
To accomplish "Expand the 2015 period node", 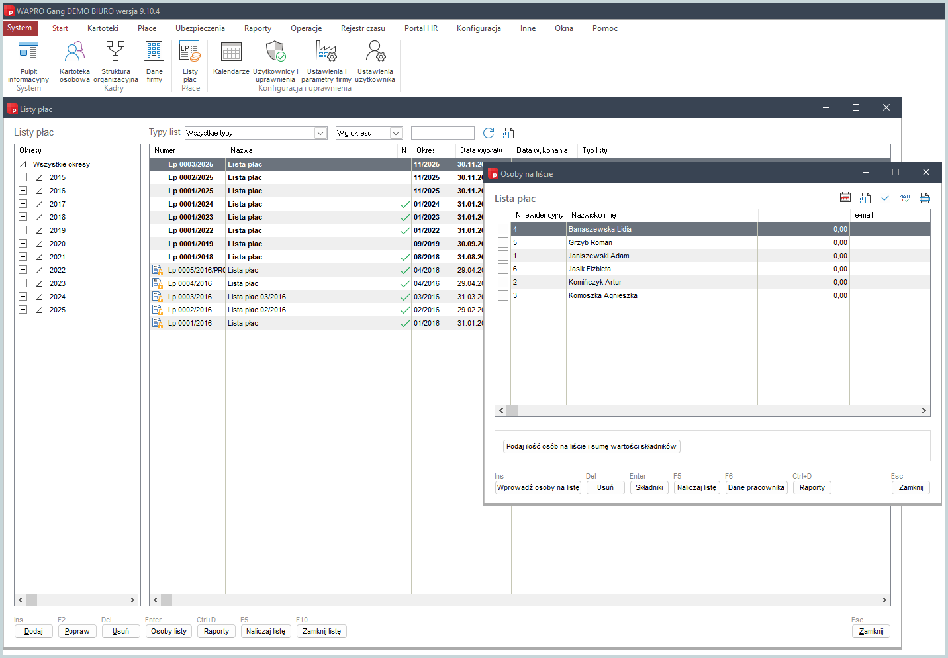I will [x=23, y=177].
